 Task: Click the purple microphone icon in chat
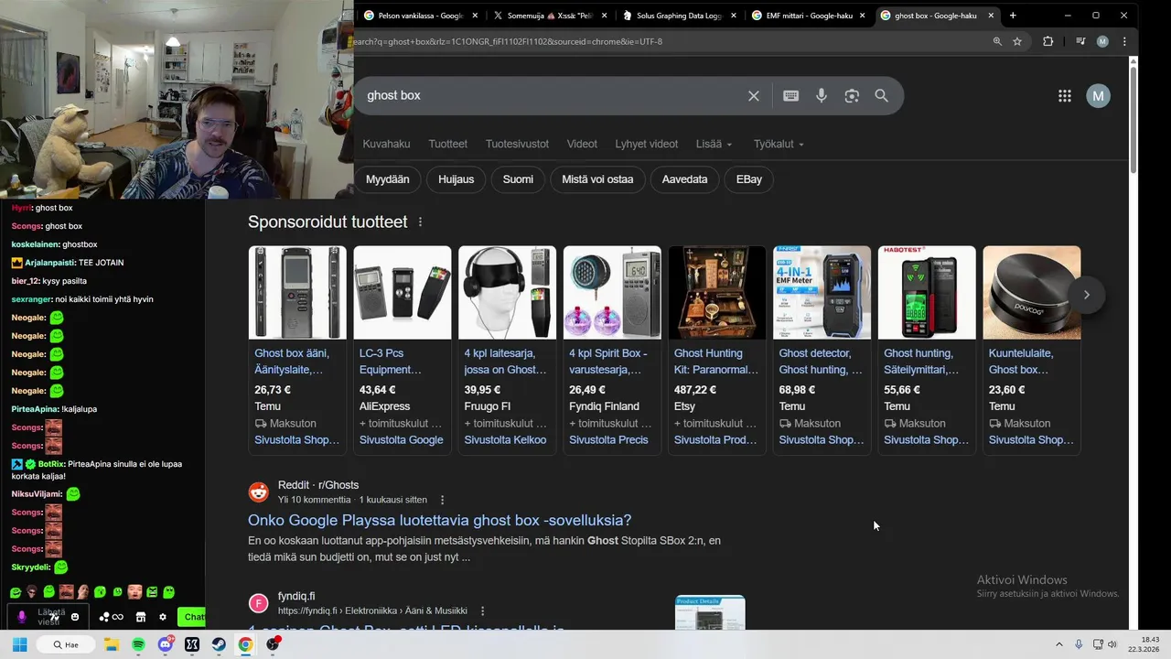[22, 617]
